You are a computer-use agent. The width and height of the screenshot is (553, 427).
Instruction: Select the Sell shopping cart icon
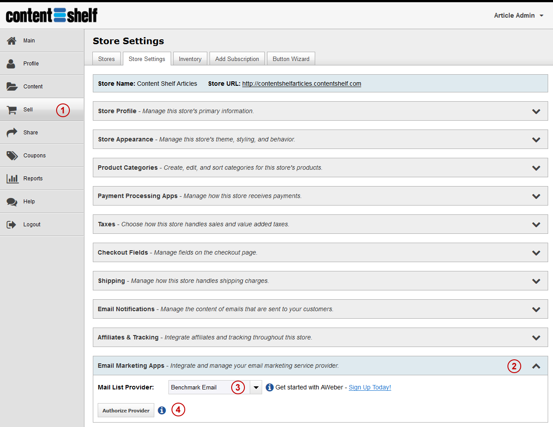(x=12, y=110)
